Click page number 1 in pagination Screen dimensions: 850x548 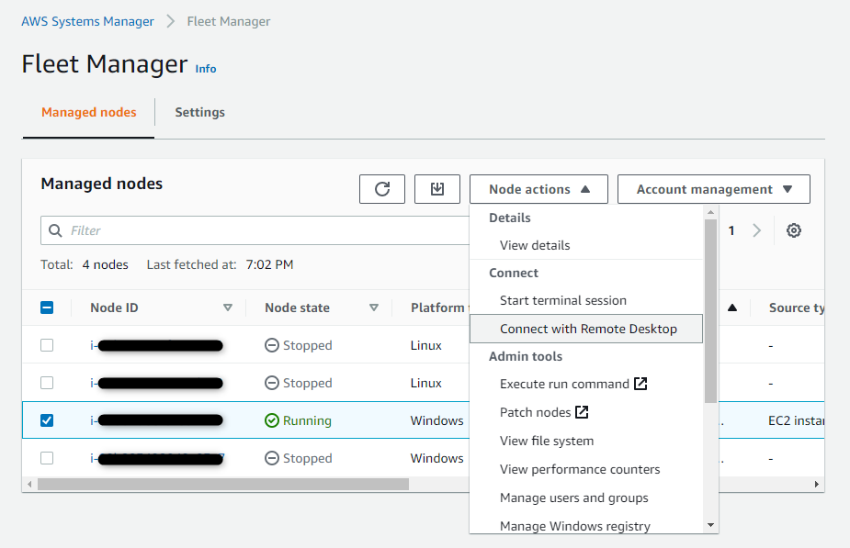(x=731, y=230)
